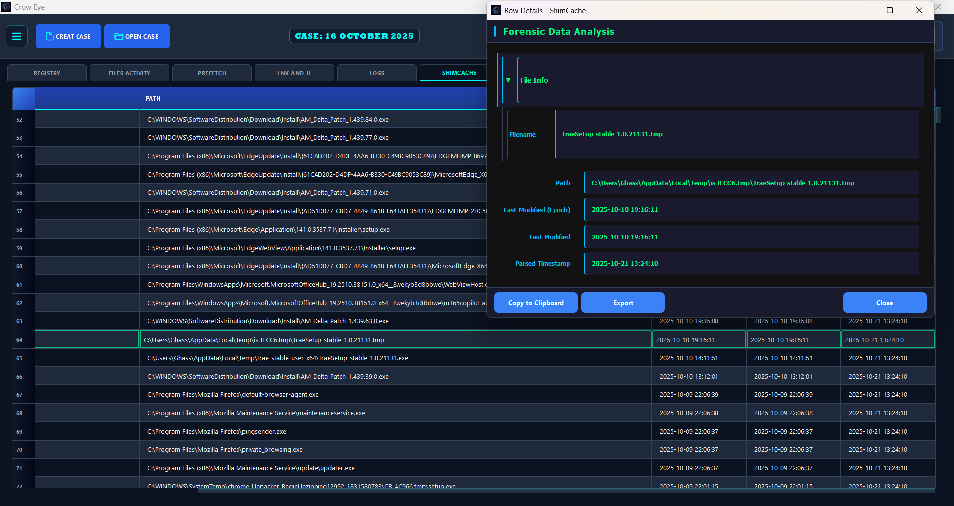Image resolution: width=954 pixels, height=506 pixels.
Task: Click the 'CASE: 16 OCTOBER 2025' label
Action: point(354,36)
